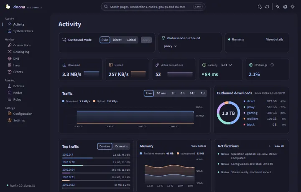The height and width of the screenshot is (192, 301).
Task: Open the palette theme icon
Action: (285, 7)
